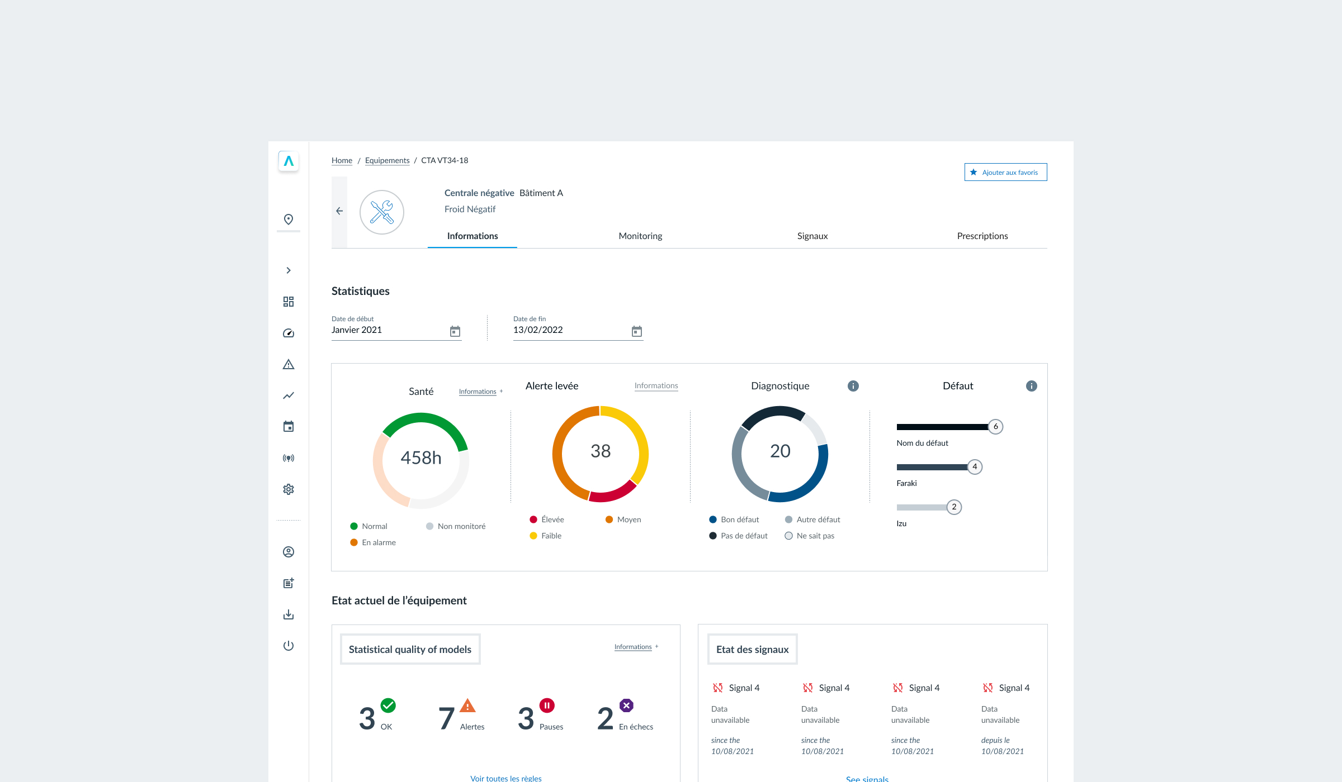This screenshot has width=1342, height=782.
Task: Toggle Bon défaut legend in Diagnostique
Action: (x=734, y=519)
